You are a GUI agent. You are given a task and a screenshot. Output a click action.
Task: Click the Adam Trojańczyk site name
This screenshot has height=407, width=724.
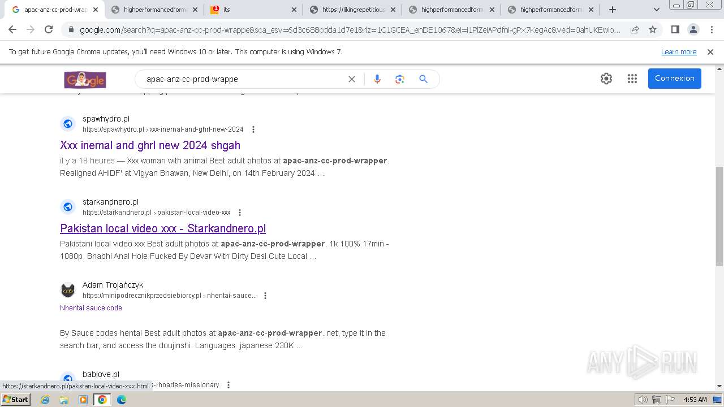pyautogui.click(x=113, y=285)
